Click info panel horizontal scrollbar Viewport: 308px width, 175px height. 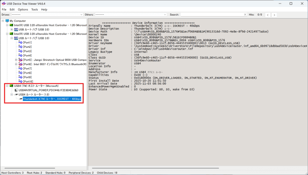pos(155,168)
